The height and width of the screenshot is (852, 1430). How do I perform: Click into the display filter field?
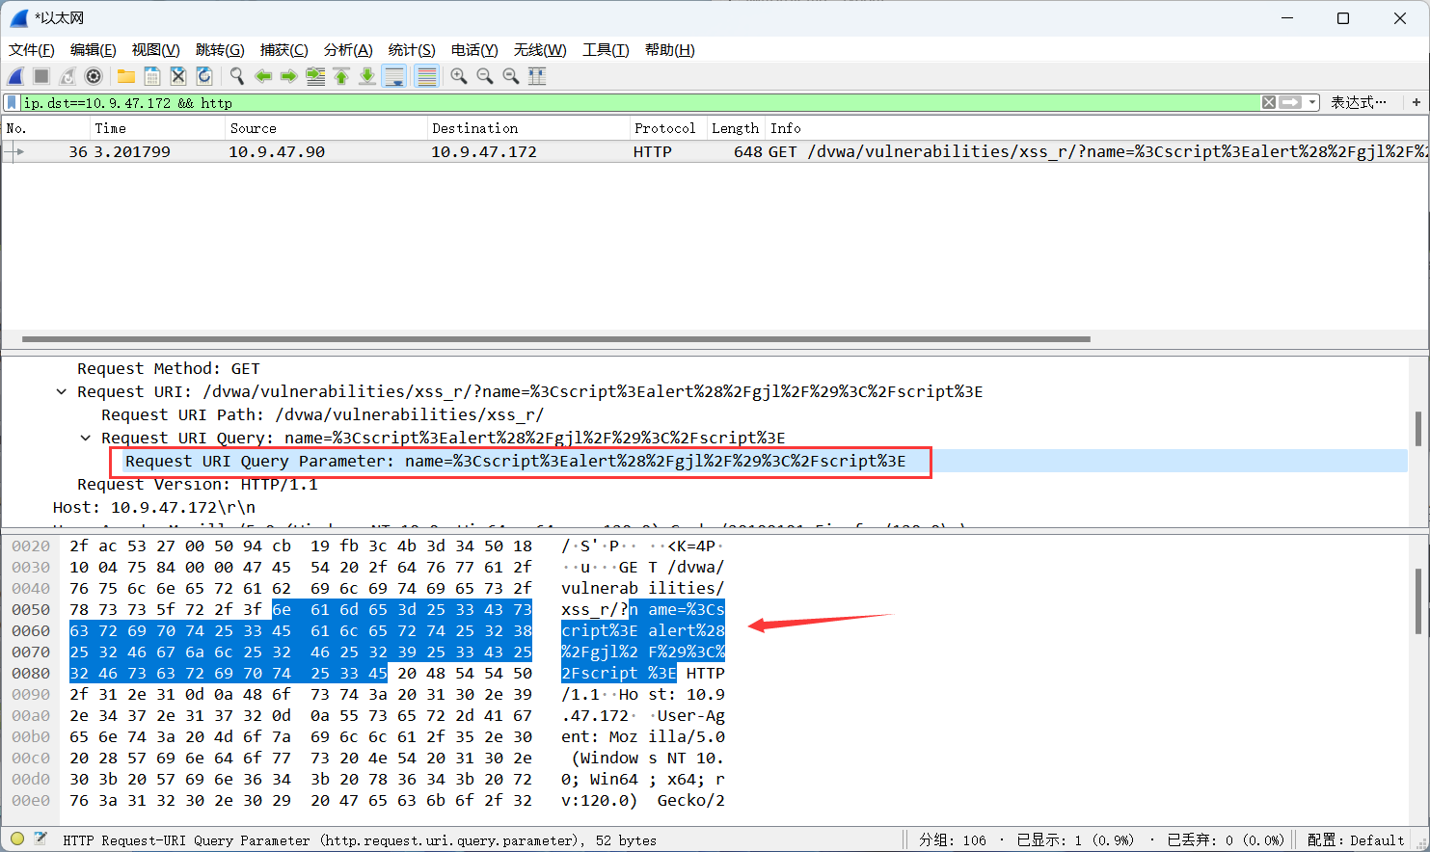click(x=640, y=102)
